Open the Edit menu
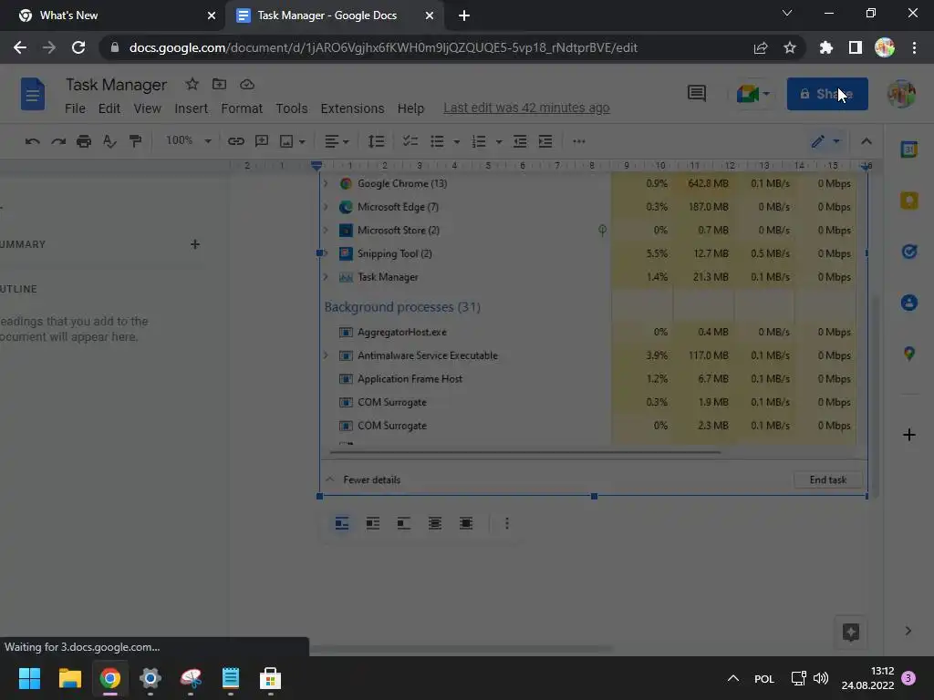This screenshot has height=700, width=934. pyautogui.click(x=109, y=108)
